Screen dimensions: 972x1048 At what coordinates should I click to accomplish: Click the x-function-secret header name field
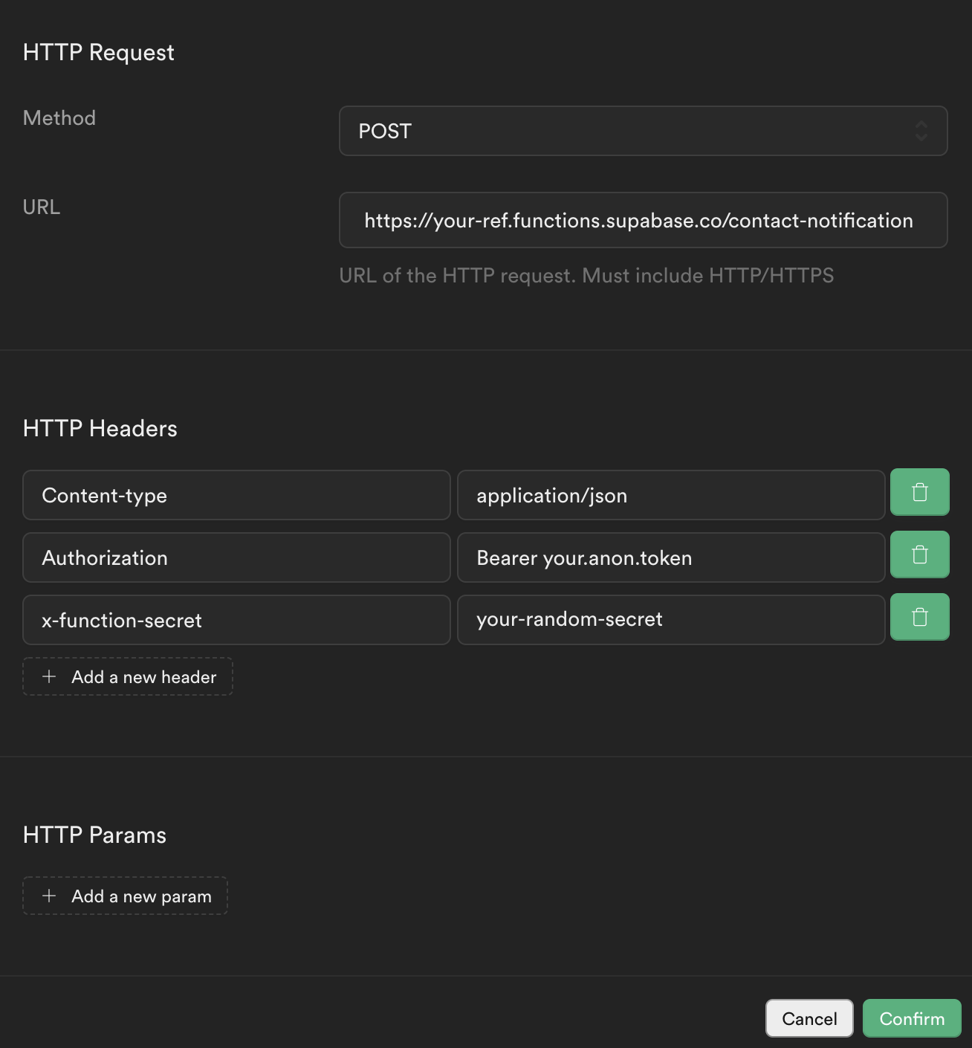click(236, 620)
